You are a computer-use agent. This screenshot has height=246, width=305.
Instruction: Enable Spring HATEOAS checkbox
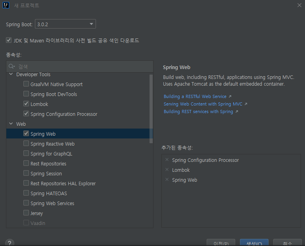26,193
